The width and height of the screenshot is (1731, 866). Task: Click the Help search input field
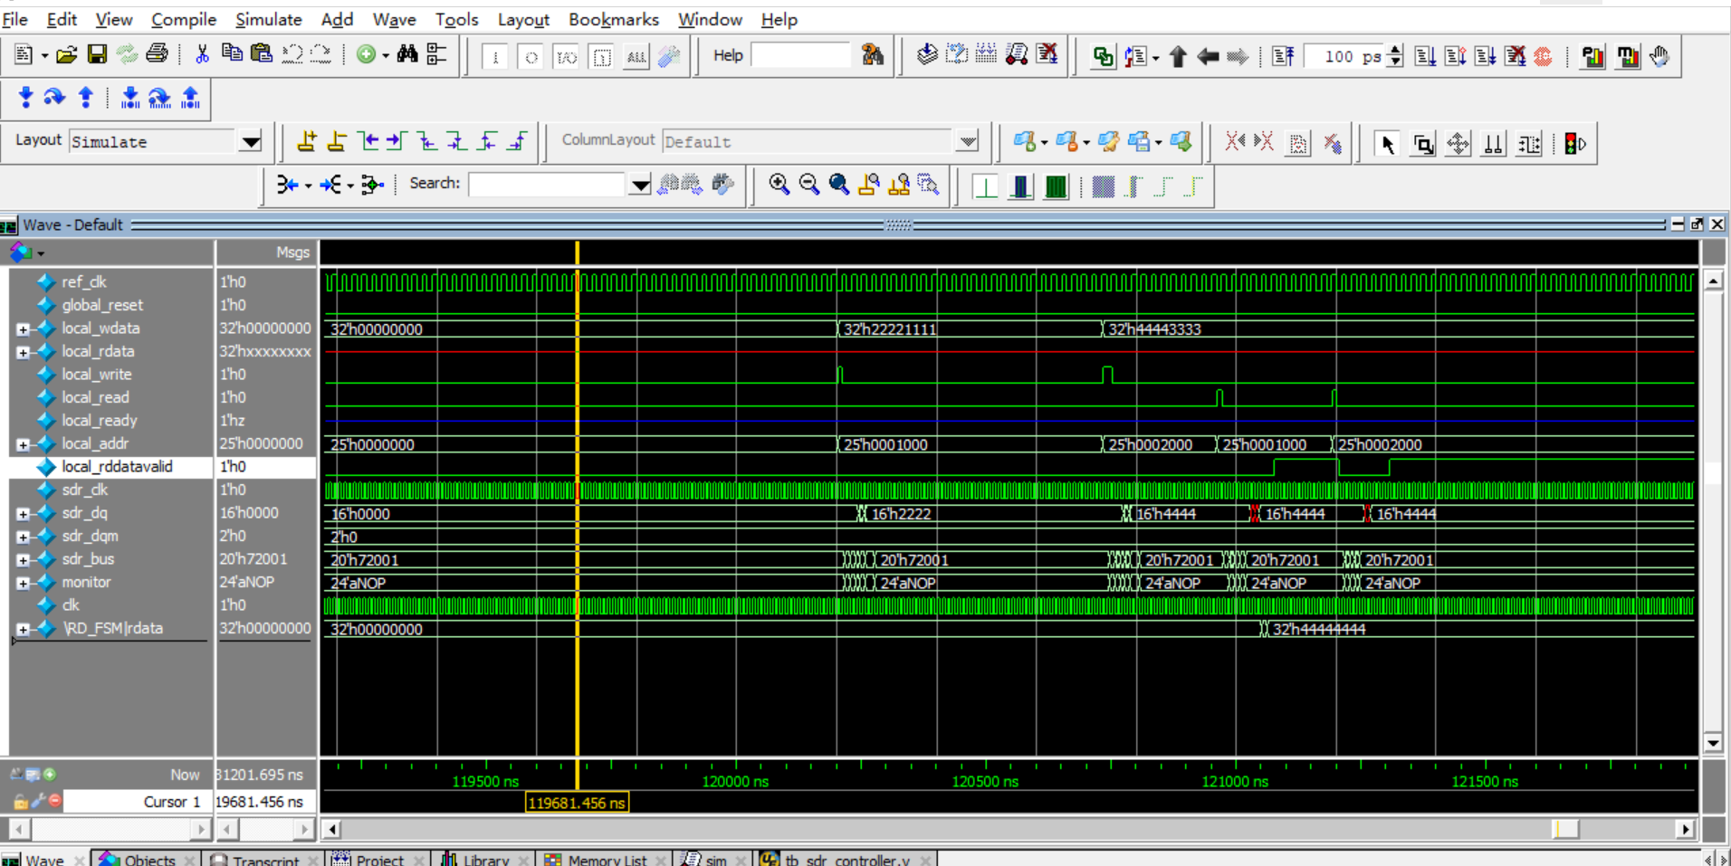(801, 55)
